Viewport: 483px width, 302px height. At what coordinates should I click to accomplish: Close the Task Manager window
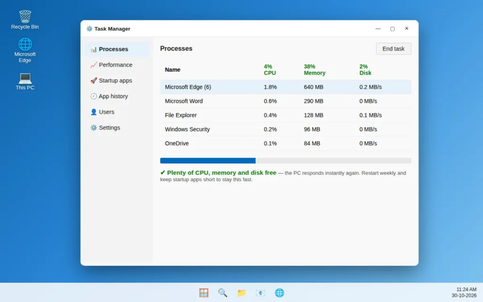pyautogui.click(x=407, y=29)
